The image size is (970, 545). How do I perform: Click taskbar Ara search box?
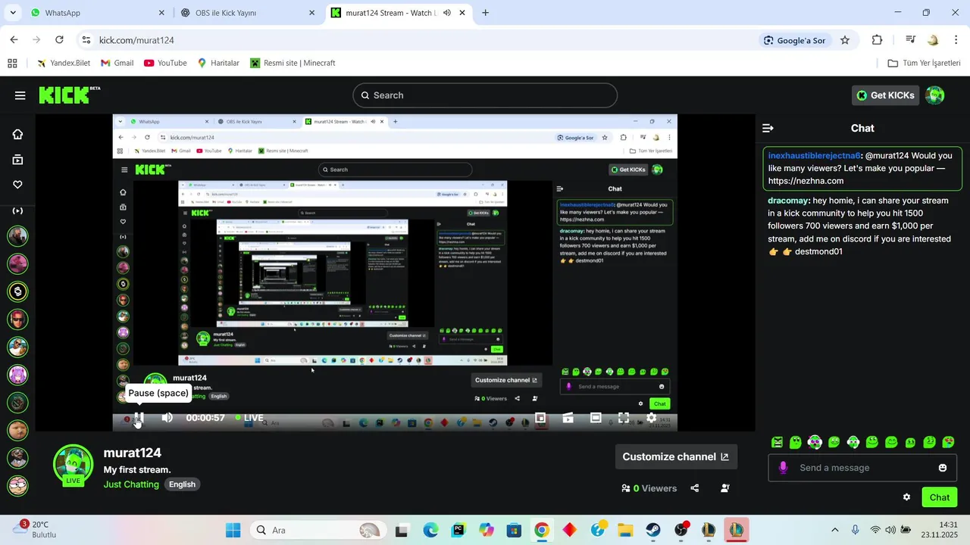(317, 530)
